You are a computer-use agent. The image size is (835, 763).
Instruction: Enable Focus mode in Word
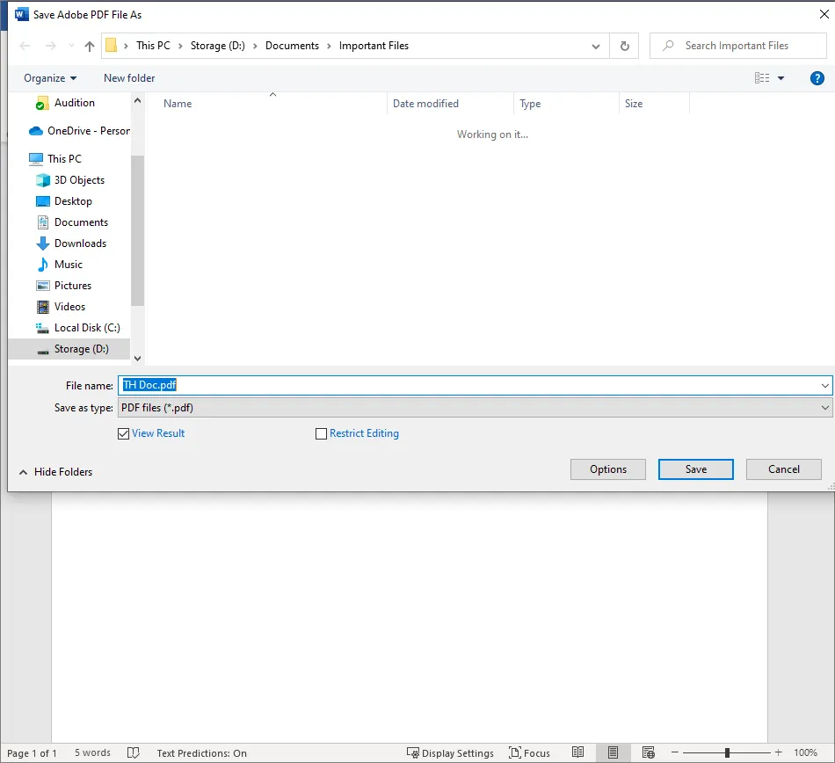coord(529,753)
